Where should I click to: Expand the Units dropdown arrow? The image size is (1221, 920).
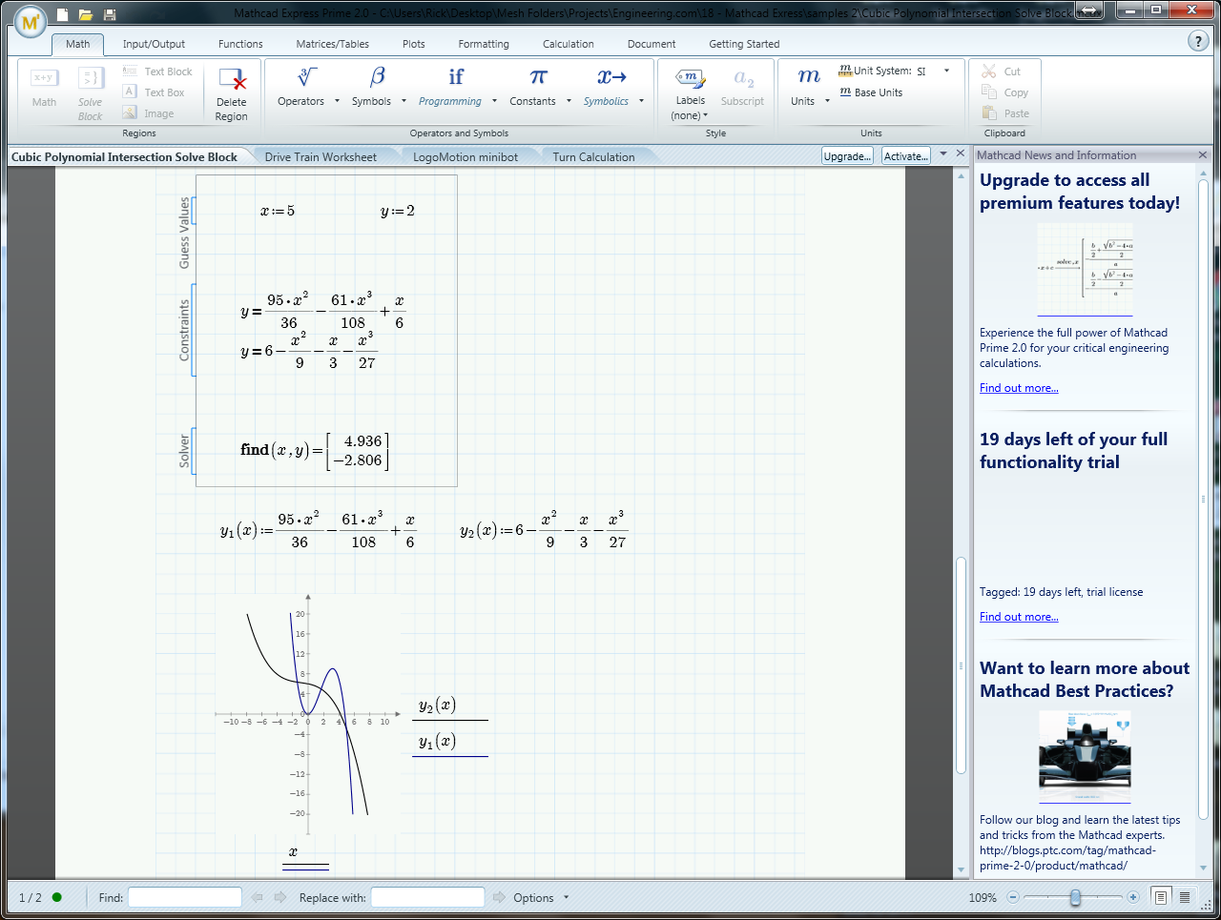[x=827, y=101]
